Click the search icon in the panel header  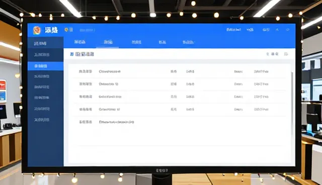pos(268,54)
